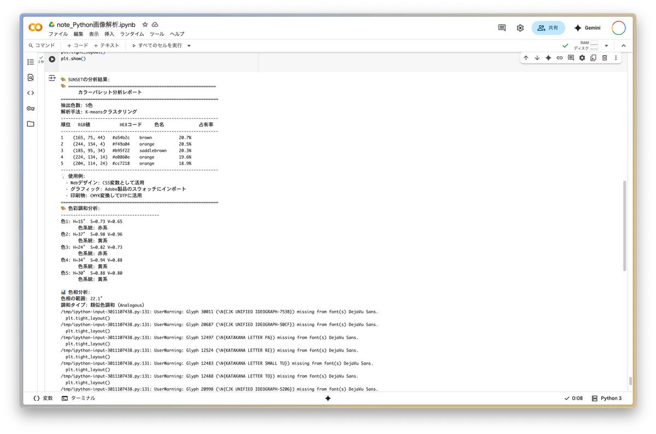The image size is (656, 434).
Task: Click the Gemini sparkle in bottom bar
Action: pos(328,399)
